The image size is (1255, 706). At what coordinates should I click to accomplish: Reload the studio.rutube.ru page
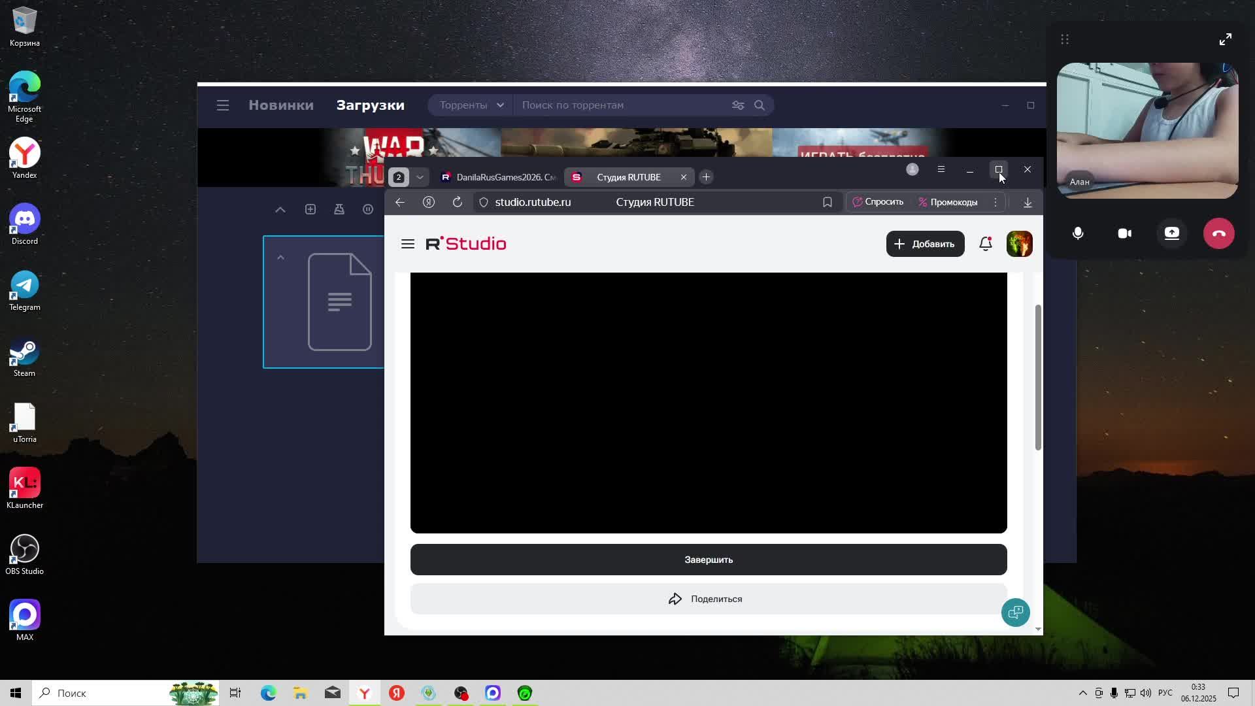coord(458,202)
